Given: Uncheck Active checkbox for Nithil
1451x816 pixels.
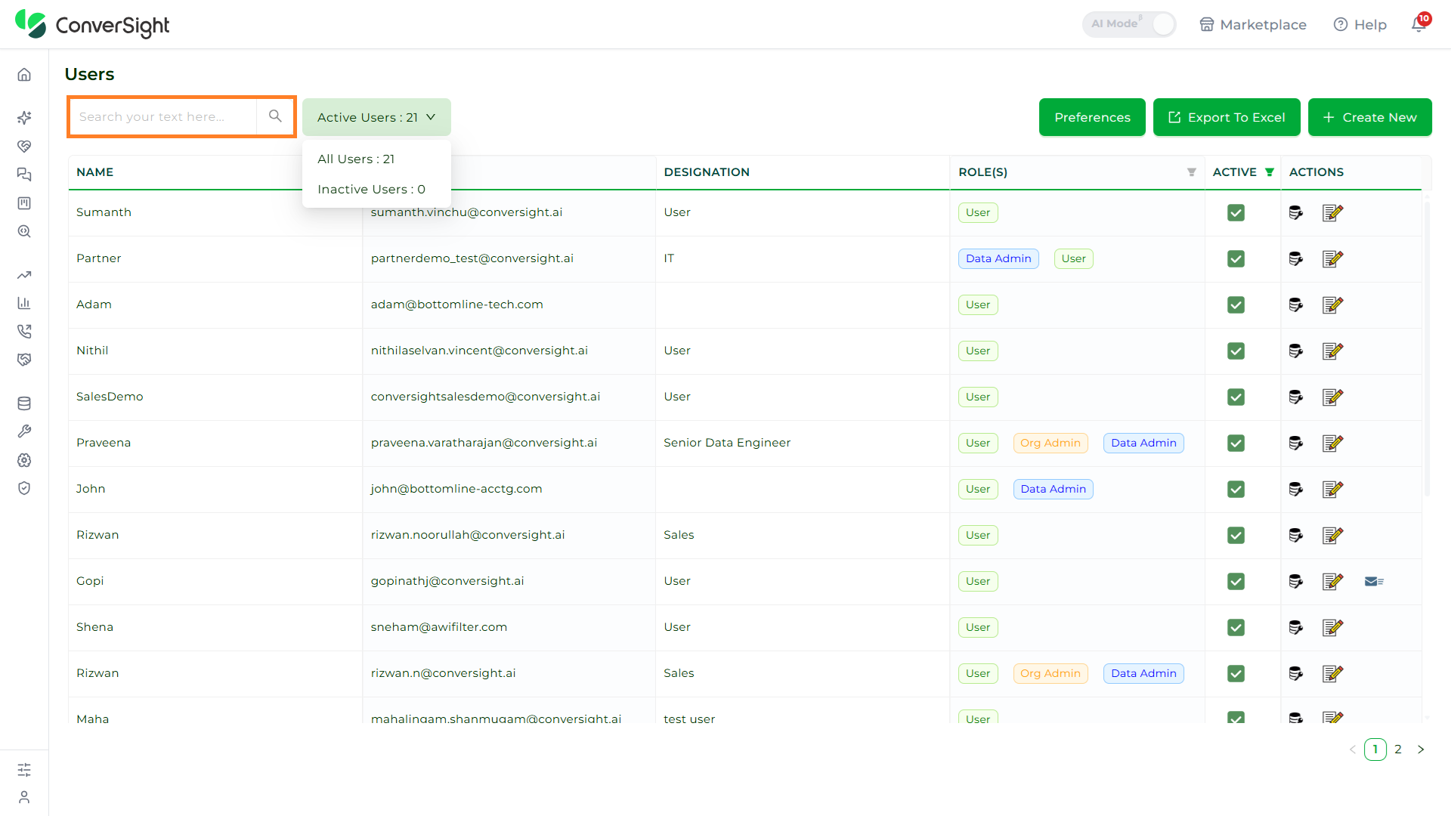Looking at the screenshot, I should tap(1236, 351).
